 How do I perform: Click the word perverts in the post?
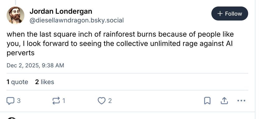coord(20,53)
